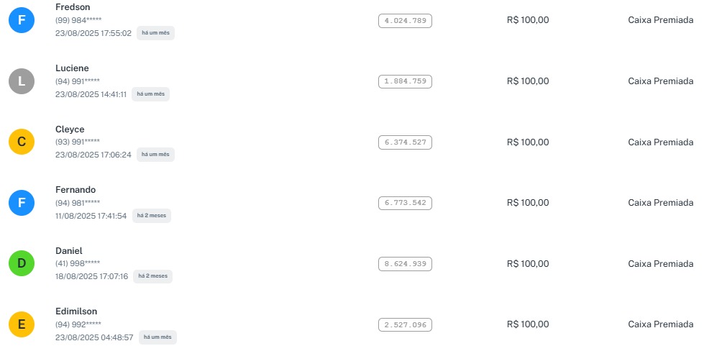
Task: Select ticket number 1.884.759
Action: 405,81
